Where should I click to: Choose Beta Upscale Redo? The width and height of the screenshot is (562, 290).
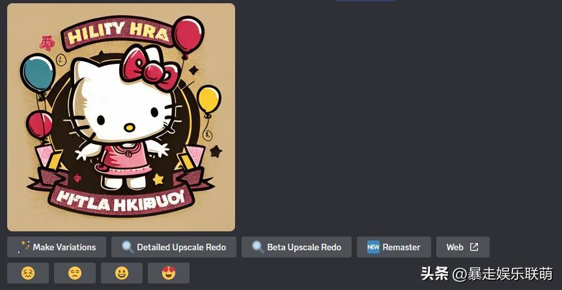296,247
